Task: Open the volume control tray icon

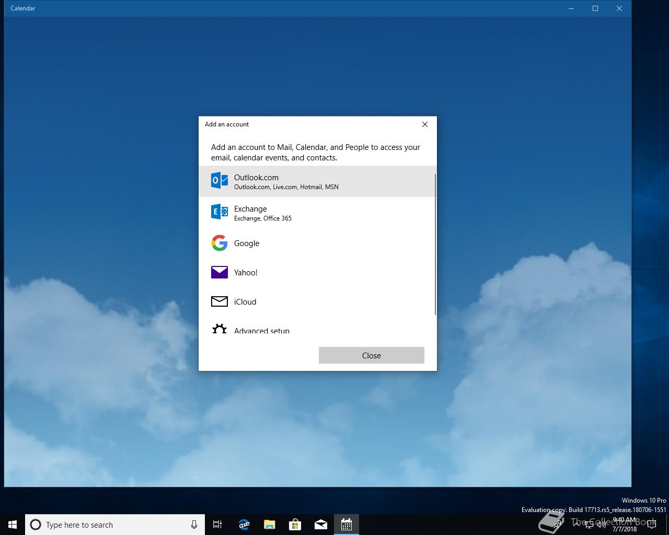Action: [601, 525]
